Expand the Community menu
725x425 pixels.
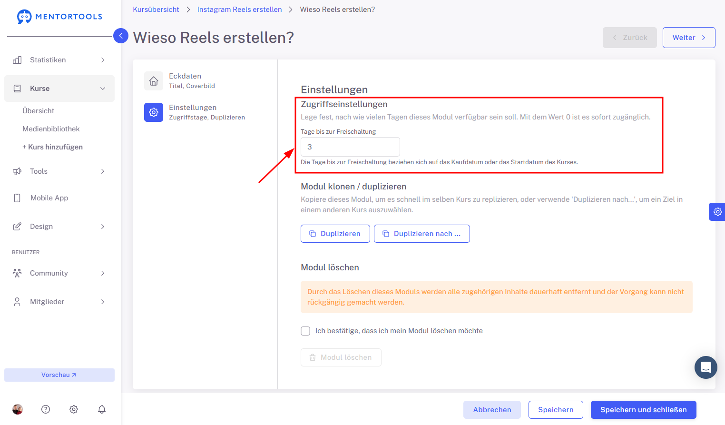(x=59, y=273)
